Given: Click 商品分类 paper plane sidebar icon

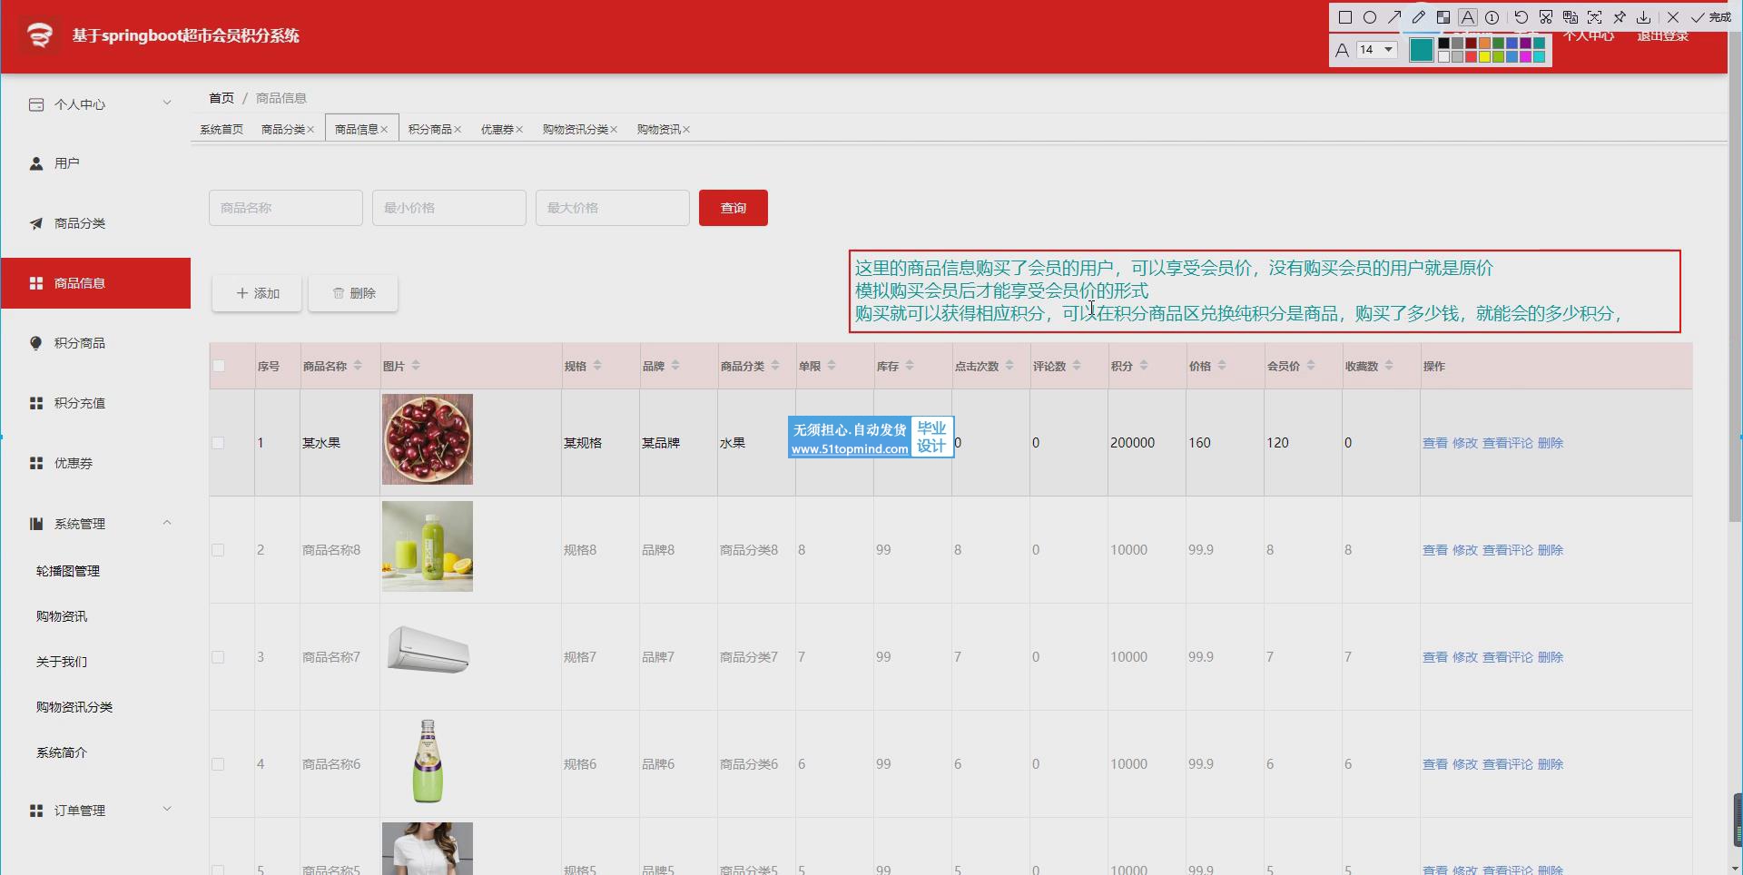Looking at the screenshot, I should [x=36, y=223].
